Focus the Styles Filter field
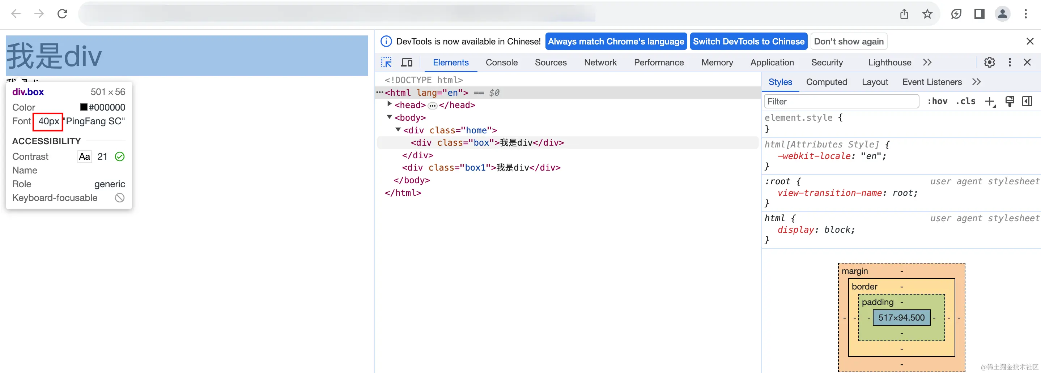This screenshot has height=373, width=1041. tap(841, 101)
